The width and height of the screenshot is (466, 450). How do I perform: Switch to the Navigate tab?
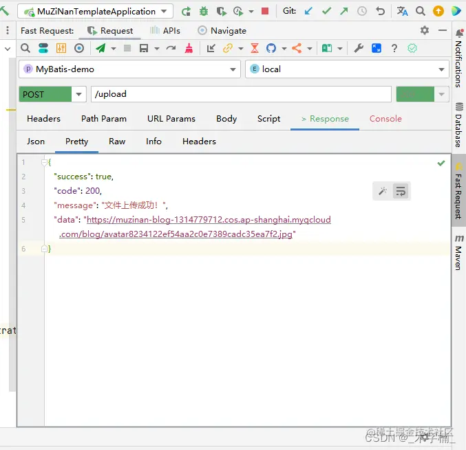[222, 31]
